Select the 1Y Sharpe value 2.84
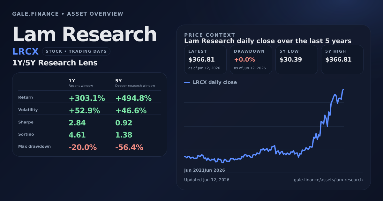383x201 pixels. (77, 123)
